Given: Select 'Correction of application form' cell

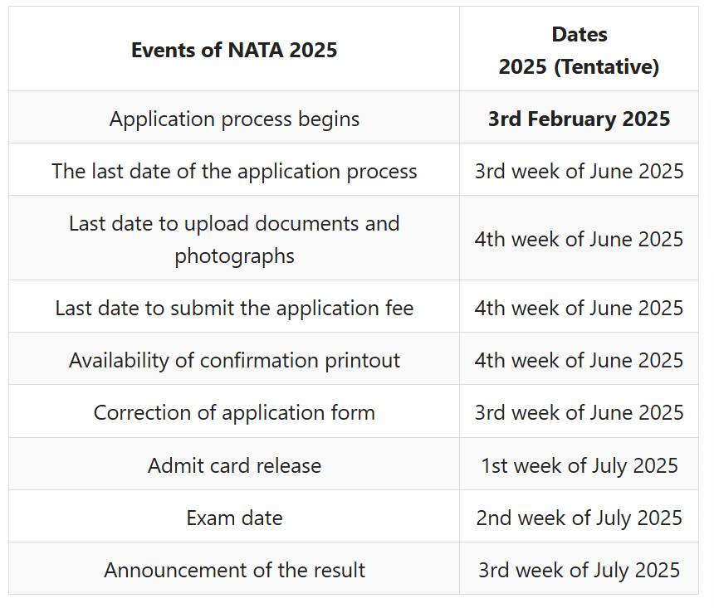Looking at the screenshot, I should click(x=234, y=412).
